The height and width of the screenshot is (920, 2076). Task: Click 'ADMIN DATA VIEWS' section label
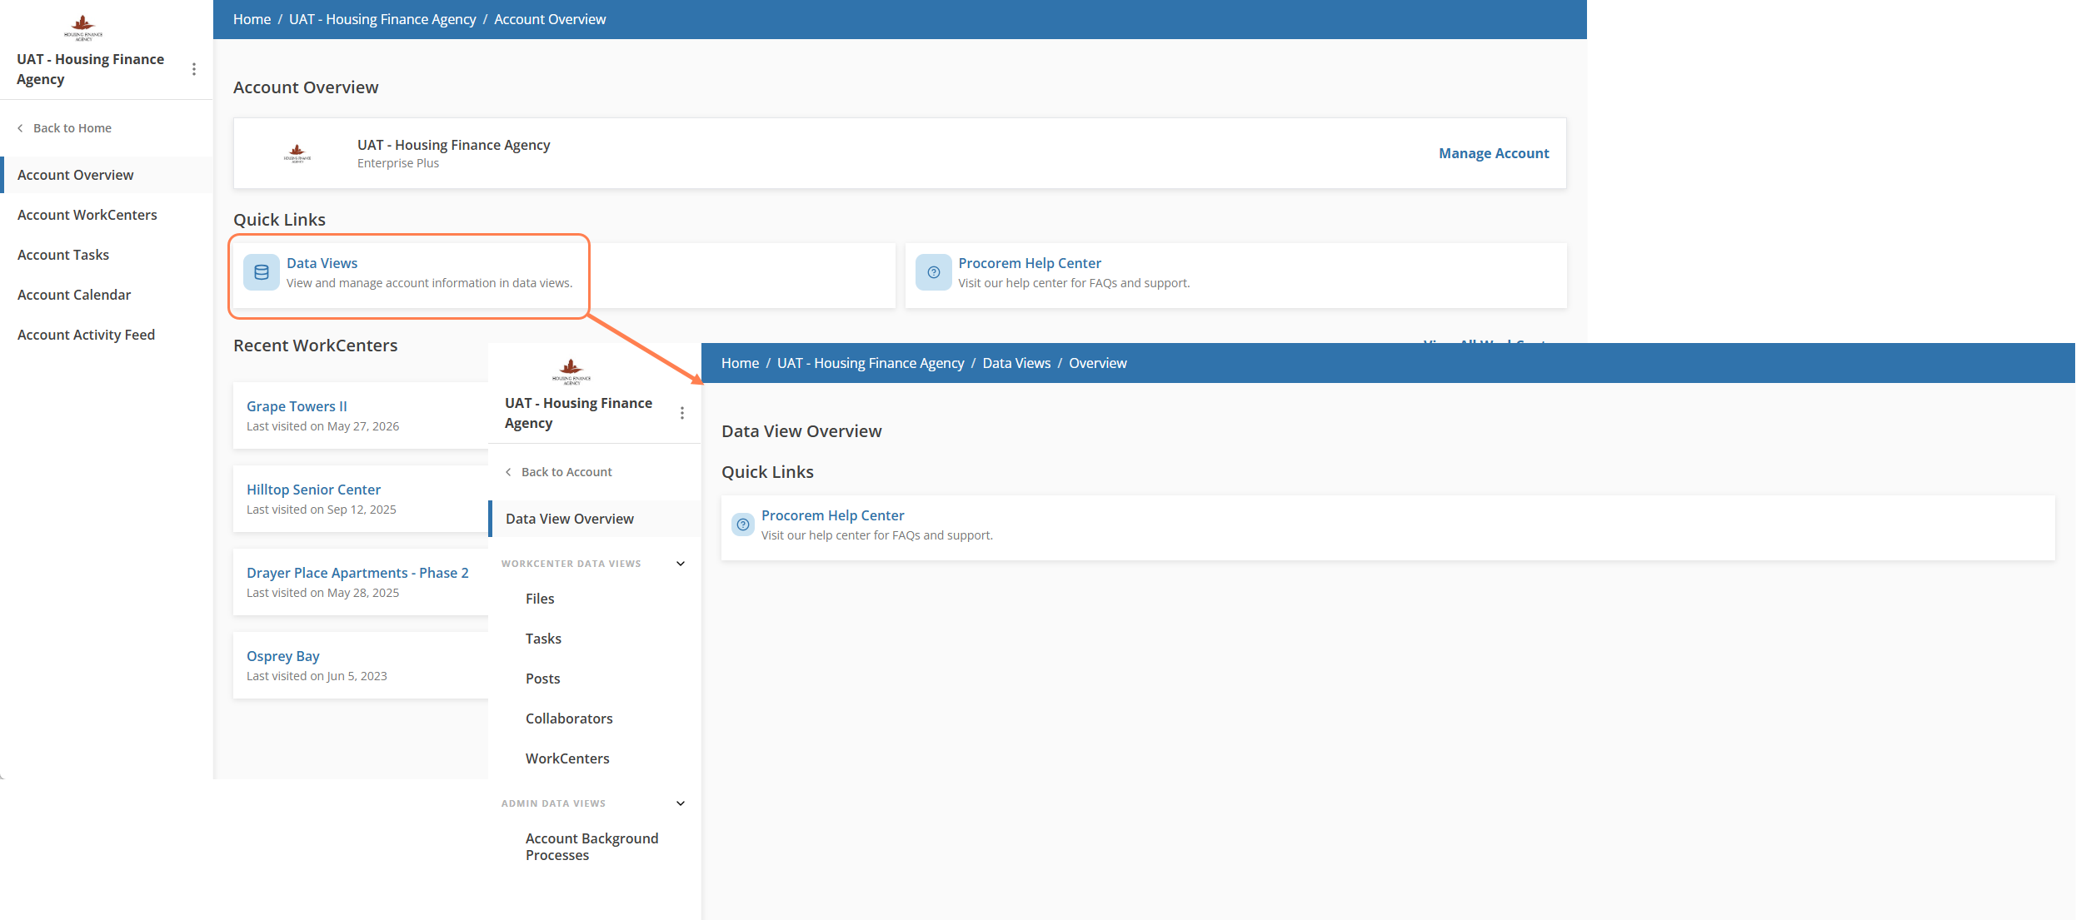(x=553, y=803)
